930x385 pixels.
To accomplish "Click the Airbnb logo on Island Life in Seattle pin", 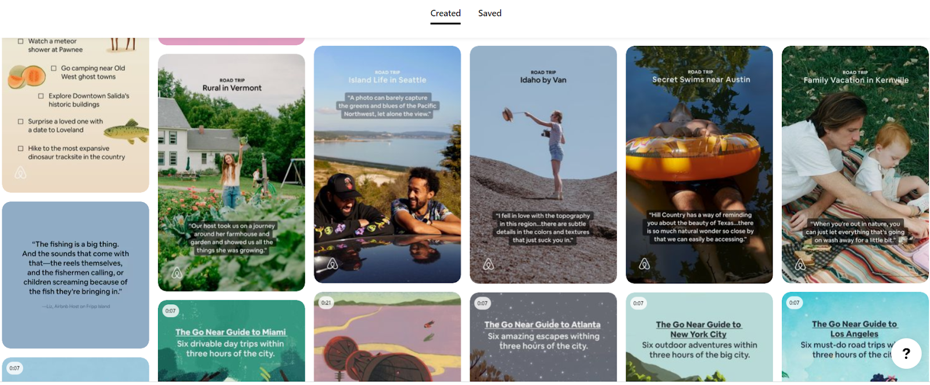I will [332, 264].
